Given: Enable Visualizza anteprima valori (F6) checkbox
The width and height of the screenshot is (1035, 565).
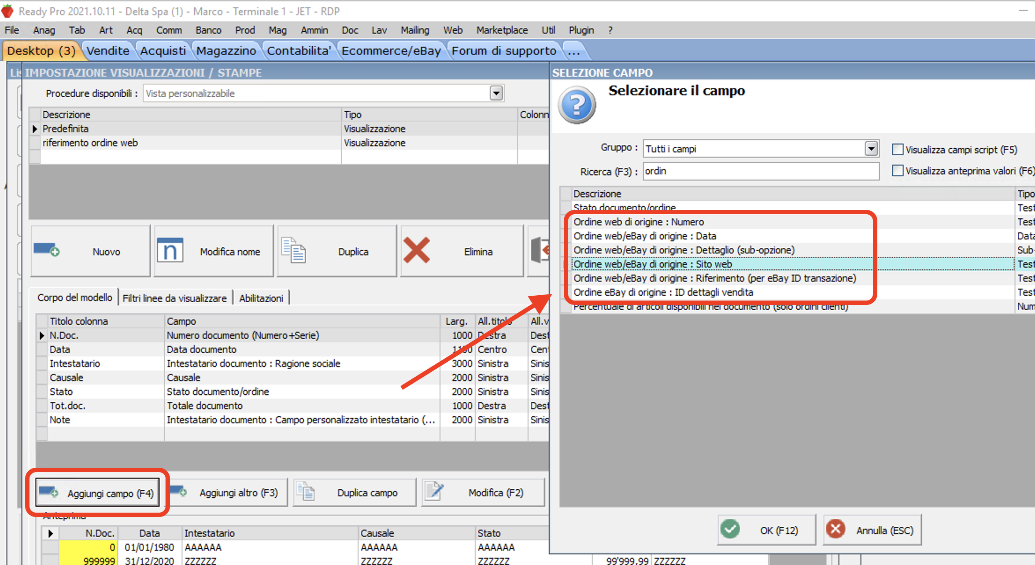Looking at the screenshot, I should pos(898,171).
